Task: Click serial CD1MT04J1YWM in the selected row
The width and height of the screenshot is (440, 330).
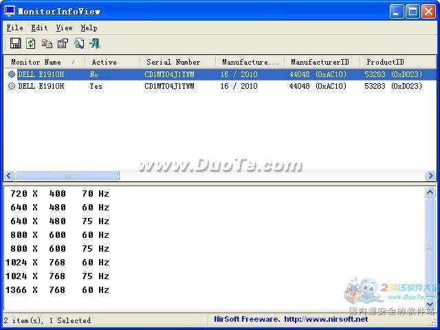Action: coord(169,74)
